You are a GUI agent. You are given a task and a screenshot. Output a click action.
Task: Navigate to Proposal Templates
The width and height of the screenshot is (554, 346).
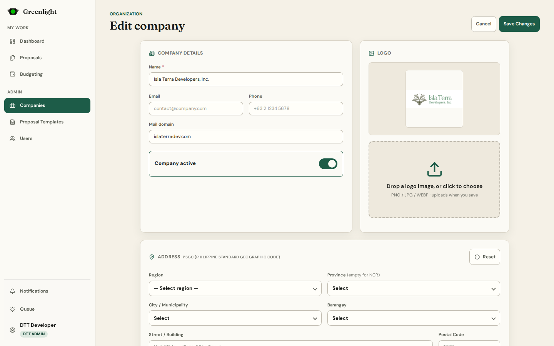[x=47, y=122]
